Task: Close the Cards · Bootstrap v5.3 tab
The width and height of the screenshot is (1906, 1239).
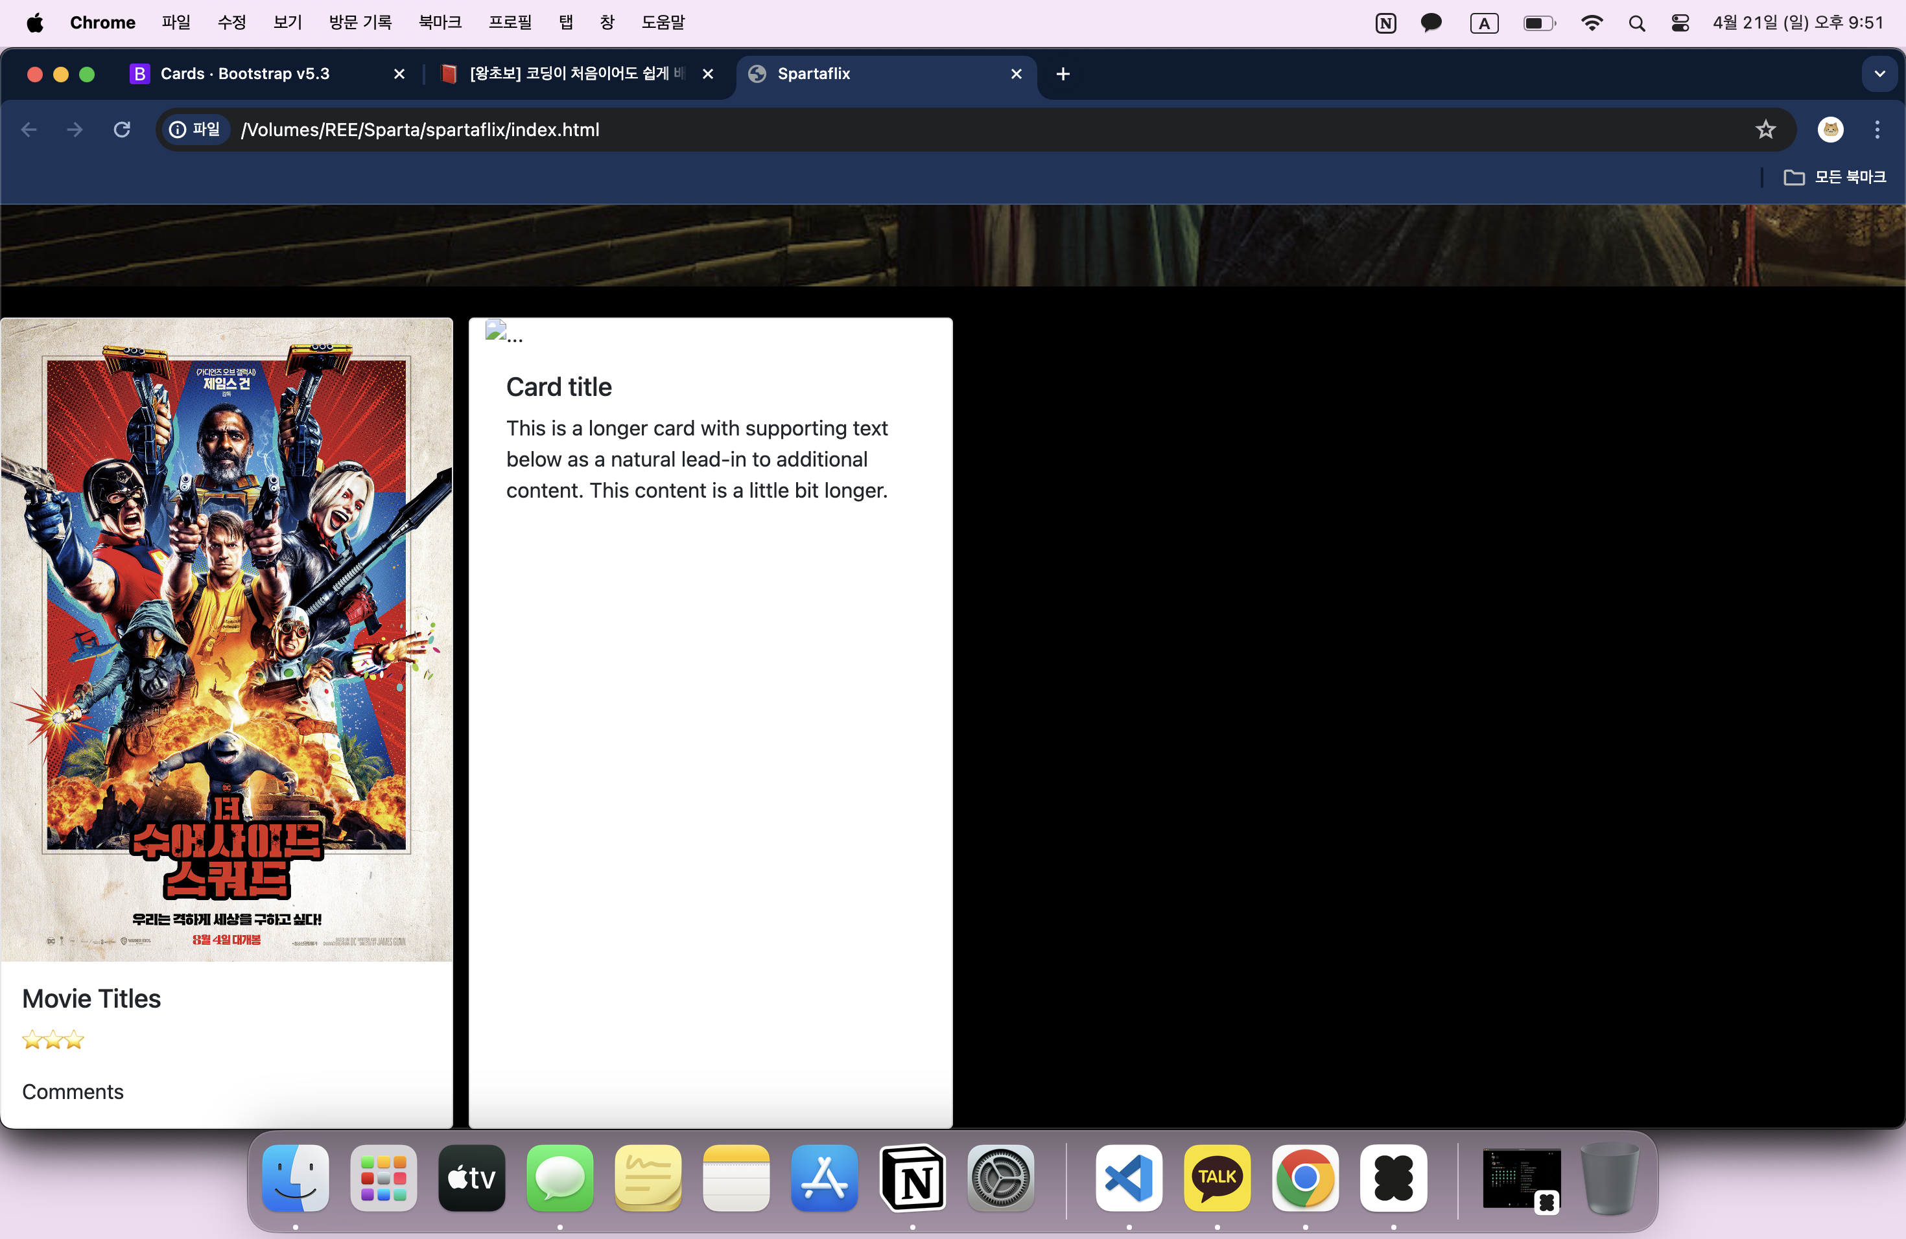Action: point(399,75)
